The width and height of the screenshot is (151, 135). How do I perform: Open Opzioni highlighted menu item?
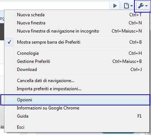coord(77,100)
